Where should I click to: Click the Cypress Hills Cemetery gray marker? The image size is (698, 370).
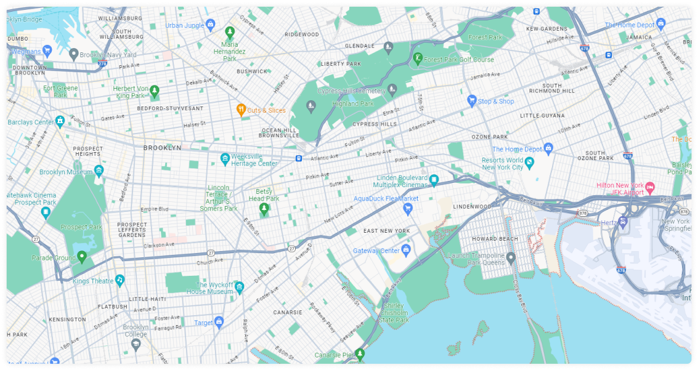click(392, 90)
